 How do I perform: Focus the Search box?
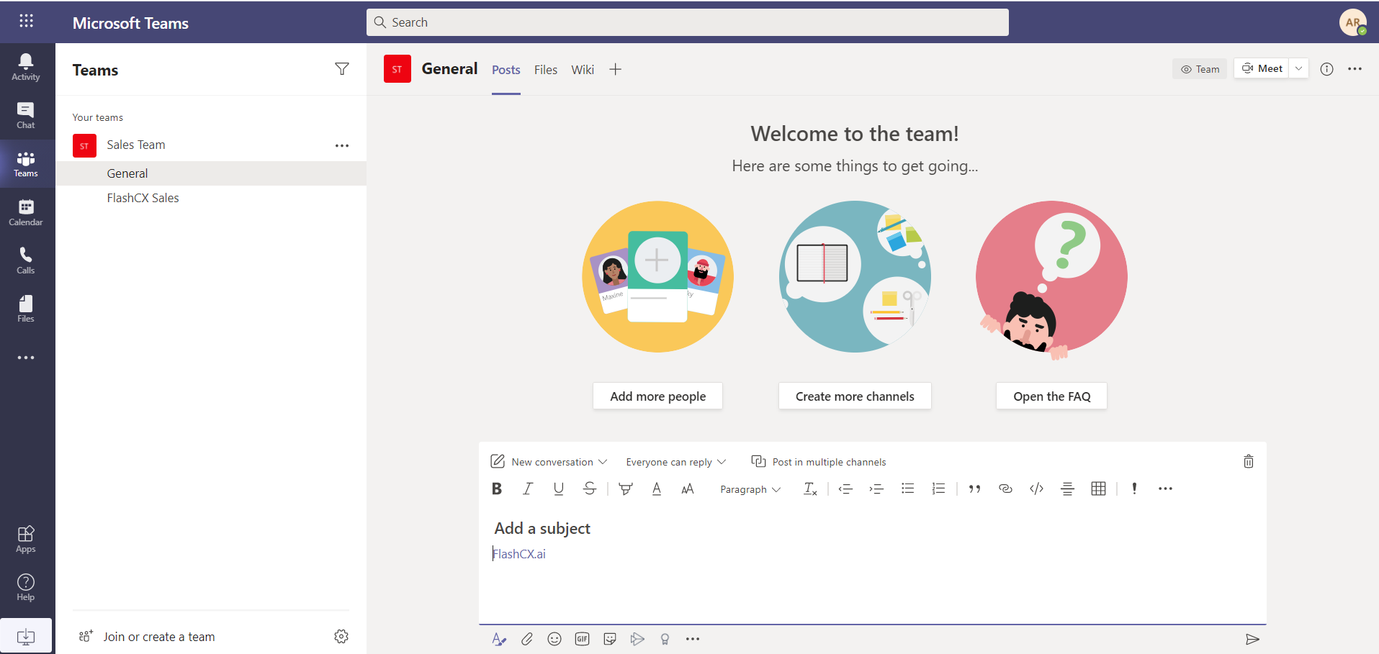pyautogui.click(x=688, y=22)
